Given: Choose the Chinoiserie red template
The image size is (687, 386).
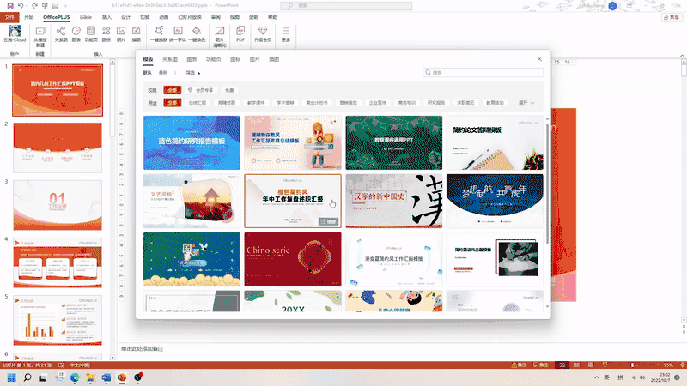Looking at the screenshot, I should tap(293, 259).
